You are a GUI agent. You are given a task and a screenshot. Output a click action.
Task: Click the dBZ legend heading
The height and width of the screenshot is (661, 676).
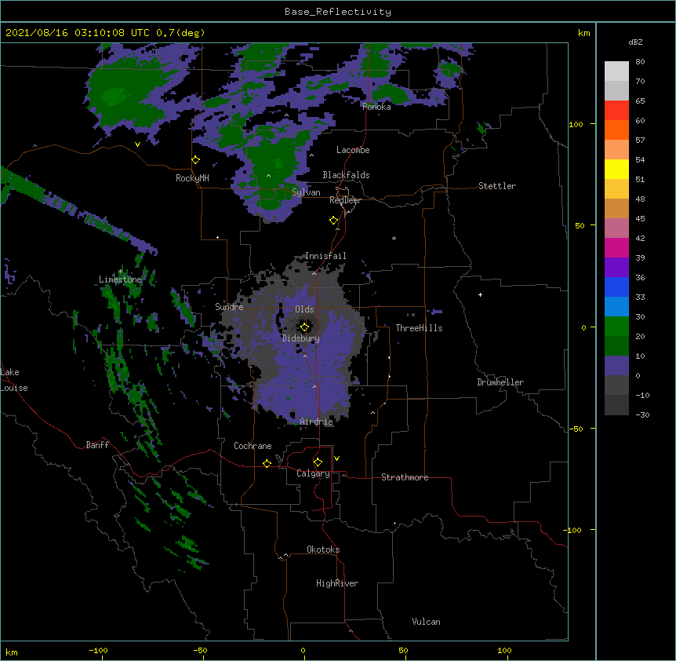[x=635, y=42]
